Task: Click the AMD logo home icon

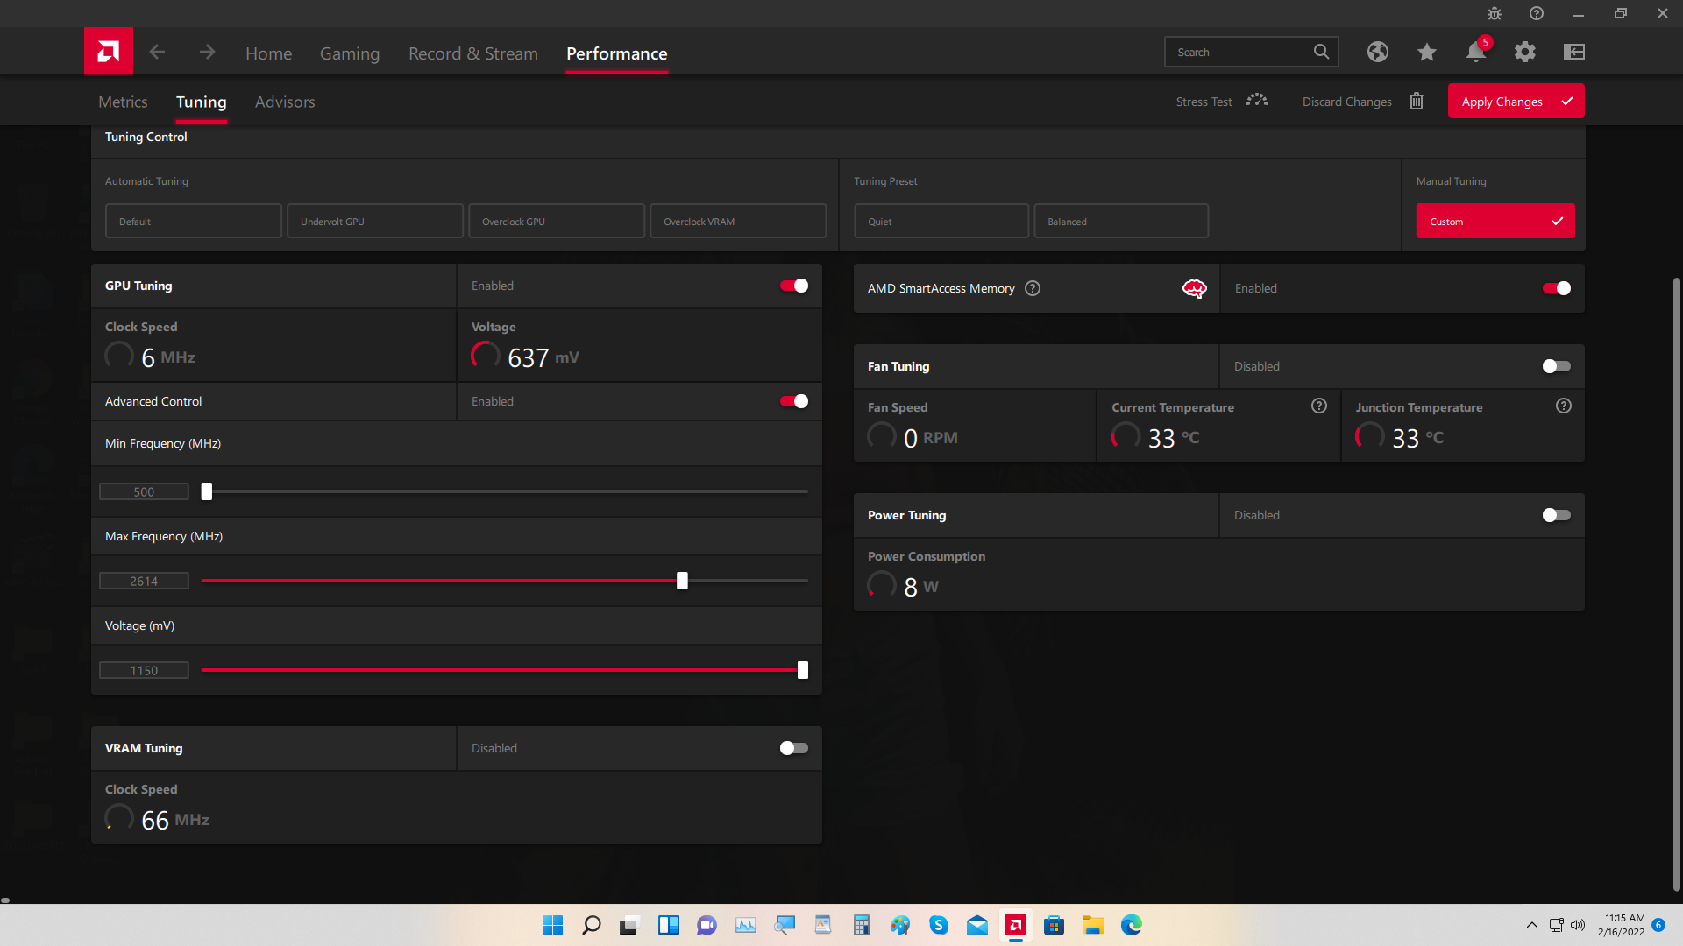Action: point(109,52)
